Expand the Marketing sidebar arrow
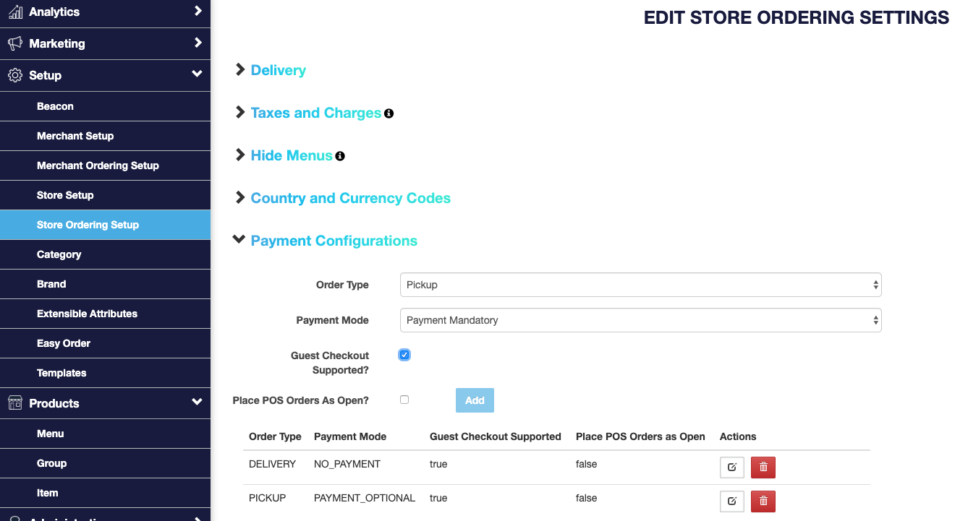Image resolution: width=968 pixels, height=521 pixels. pyautogui.click(x=198, y=43)
